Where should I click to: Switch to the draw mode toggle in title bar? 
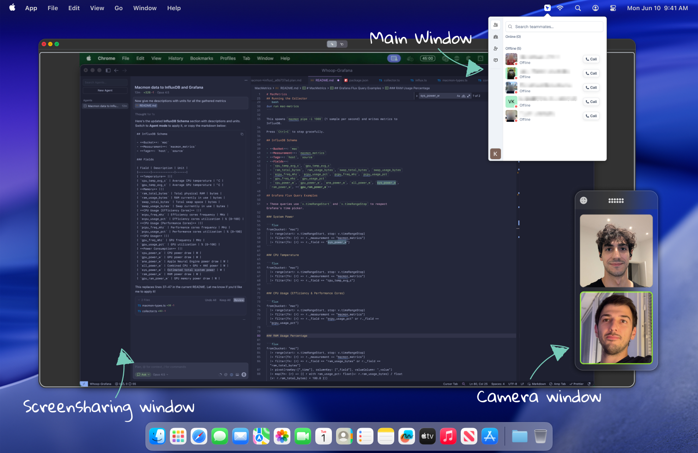click(x=342, y=44)
